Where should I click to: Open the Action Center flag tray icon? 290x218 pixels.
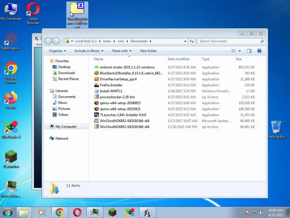pyautogui.click(x=248, y=213)
